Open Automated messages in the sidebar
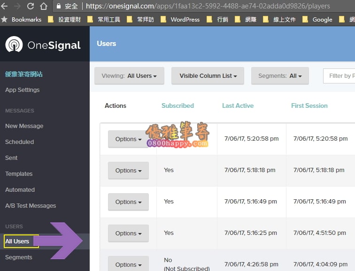The width and height of the screenshot is (355, 271). (20, 189)
